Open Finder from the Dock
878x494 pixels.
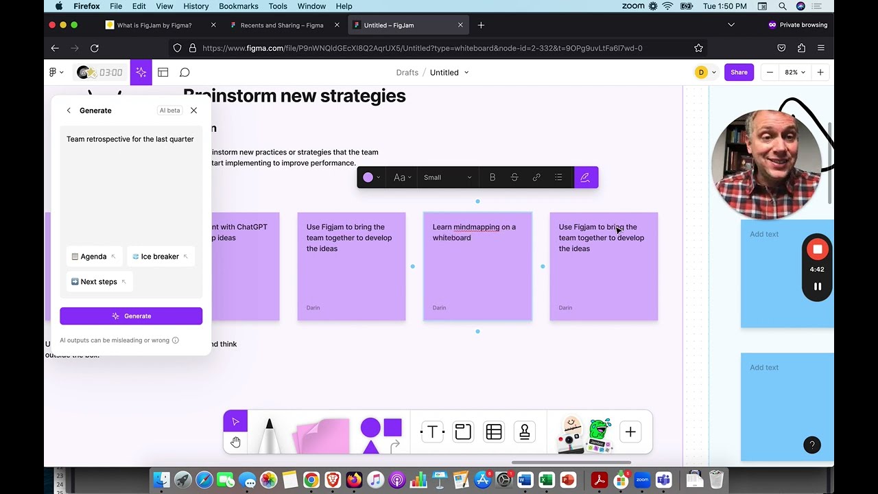[161, 480]
